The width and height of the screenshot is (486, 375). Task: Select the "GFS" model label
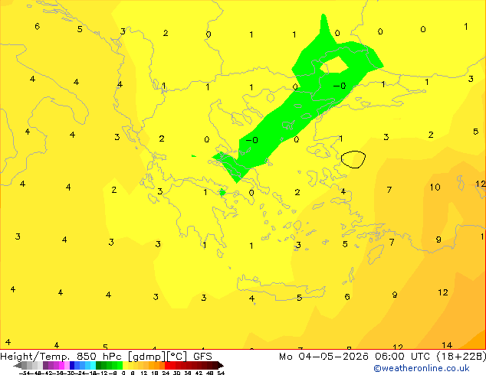point(202,357)
